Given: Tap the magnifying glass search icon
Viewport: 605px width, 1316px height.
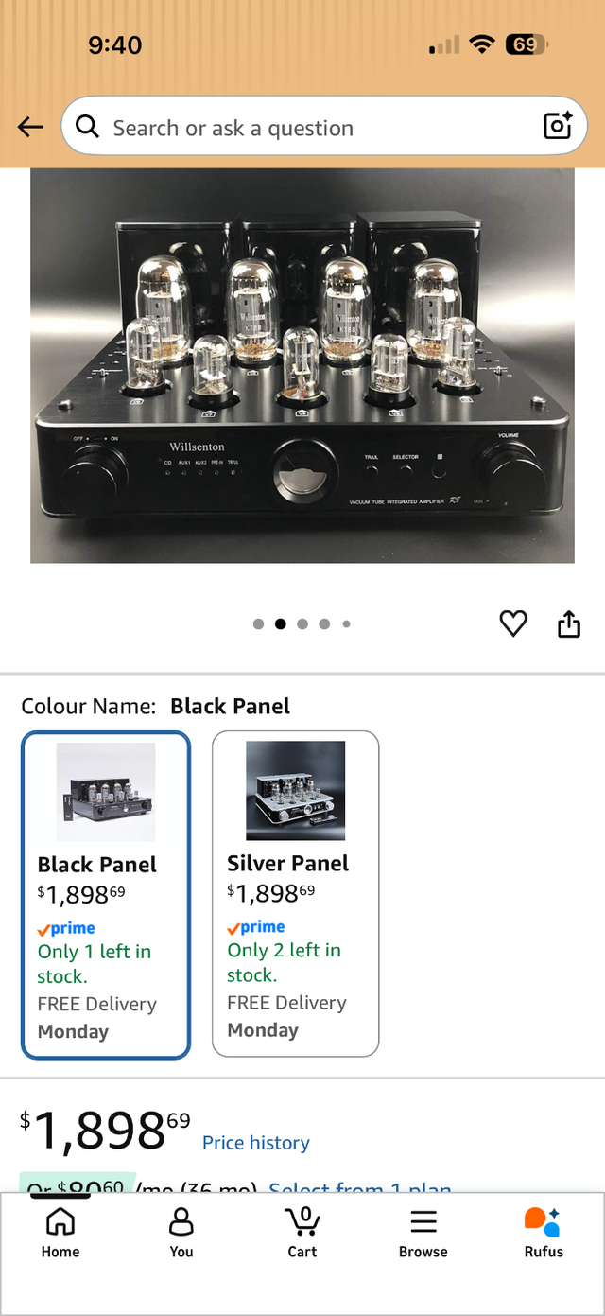Looking at the screenshot, I should pos(88,126).
